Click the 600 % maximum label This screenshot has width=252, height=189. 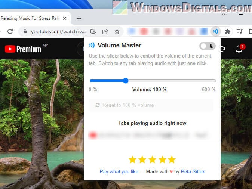point(209,89)
